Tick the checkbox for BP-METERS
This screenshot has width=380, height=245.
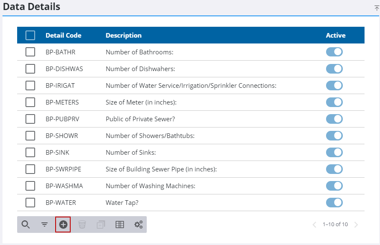coord(30,102)
